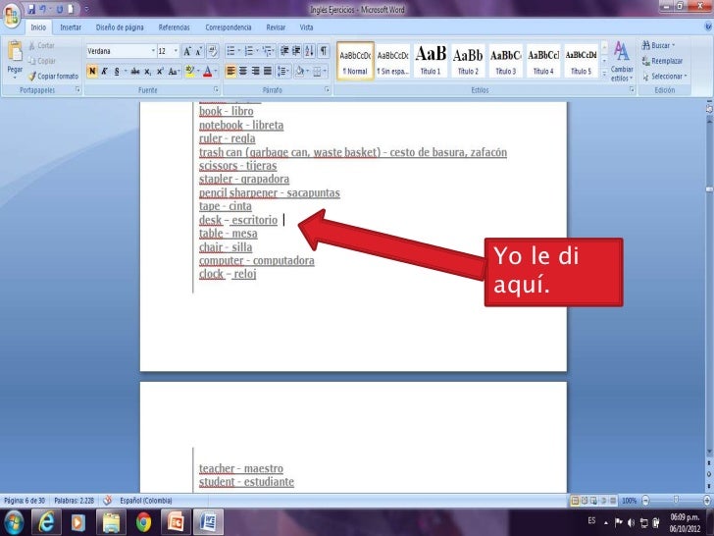714x536 pixels.
Task: Expand numbering list dropdown
Action: (x=257, y=51)
